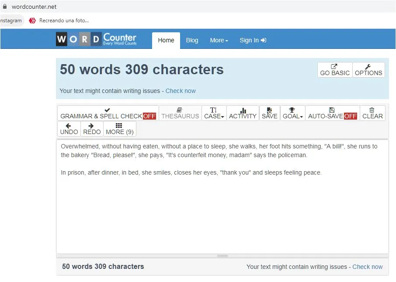The height and width of the screenshot is (282, 396).
Task: Click the UNDO arrow button
Action: (69, 129)
